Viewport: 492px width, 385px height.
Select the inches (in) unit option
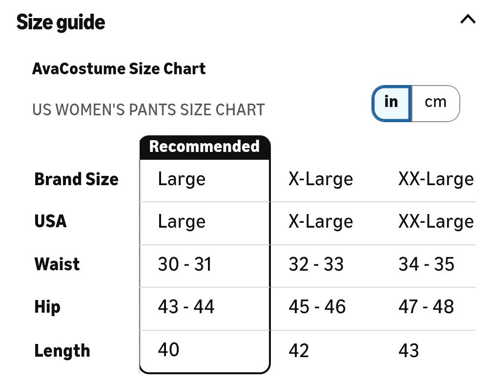(x=391, y=103)
